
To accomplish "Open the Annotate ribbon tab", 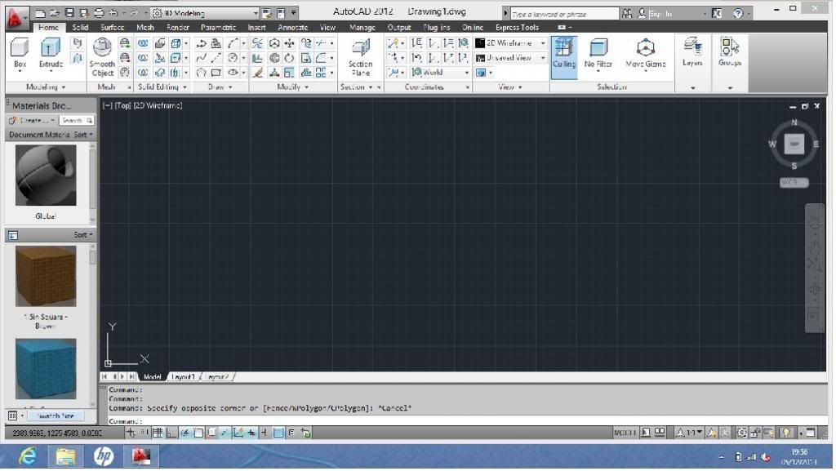I will (292, 27).
